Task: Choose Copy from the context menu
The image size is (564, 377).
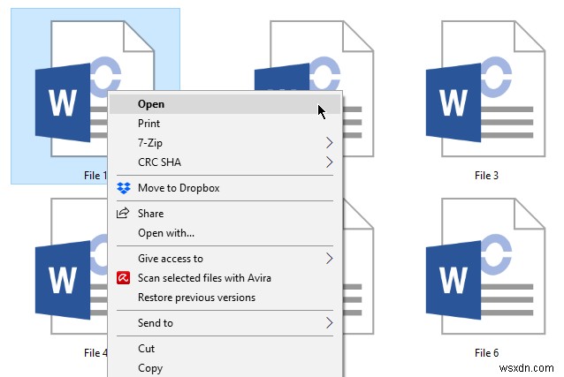Action: [x=225, y=367]
